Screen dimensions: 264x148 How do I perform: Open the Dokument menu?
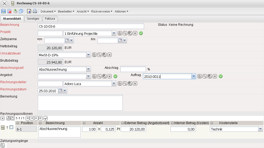pos(48,11)
